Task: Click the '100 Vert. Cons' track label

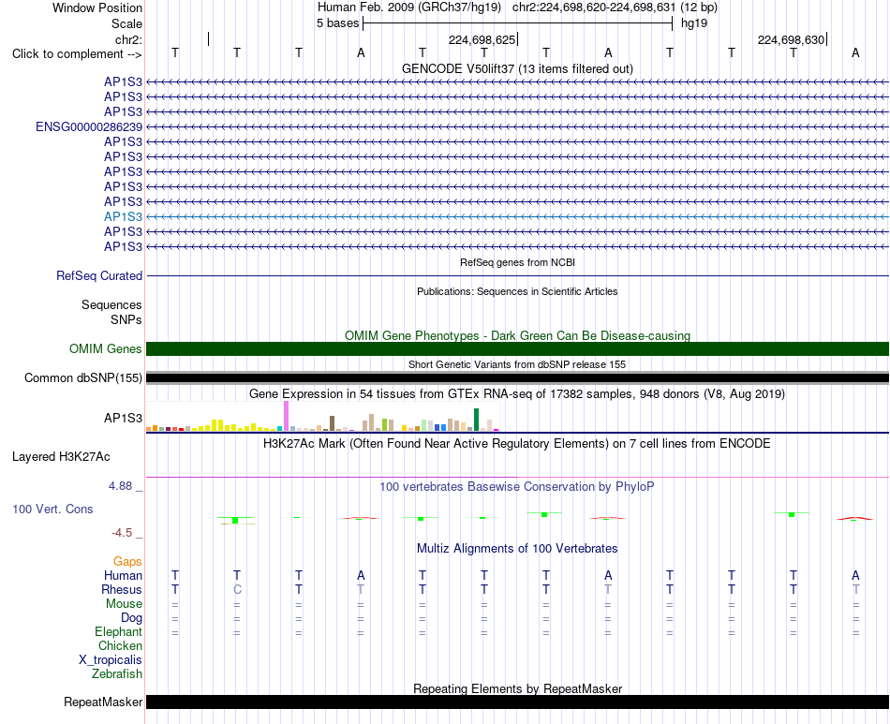Action: (52, 509)
